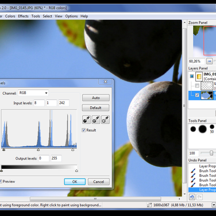
Task: Click the redo arrow in Undo Panel
Action: coord(199,197)
